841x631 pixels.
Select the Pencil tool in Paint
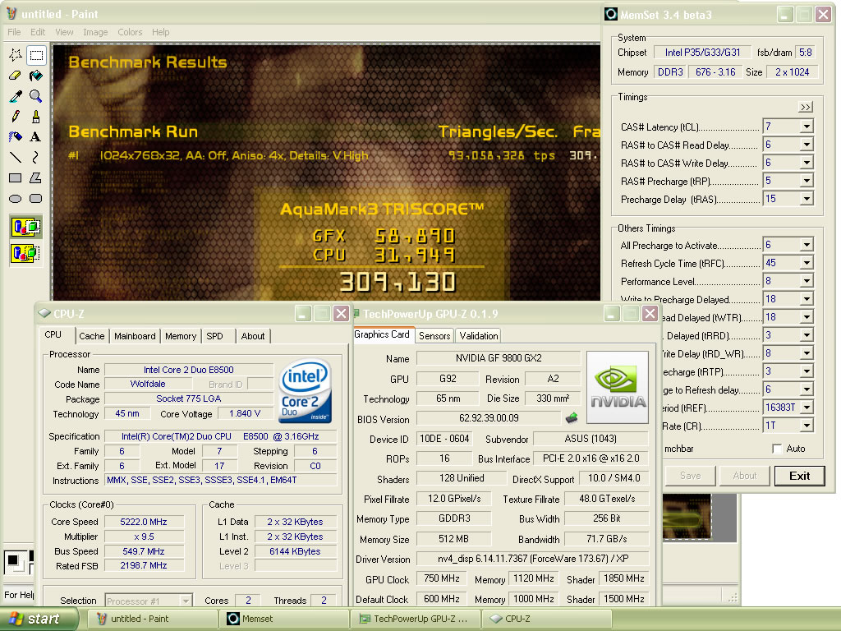click(x=16, y=117)
